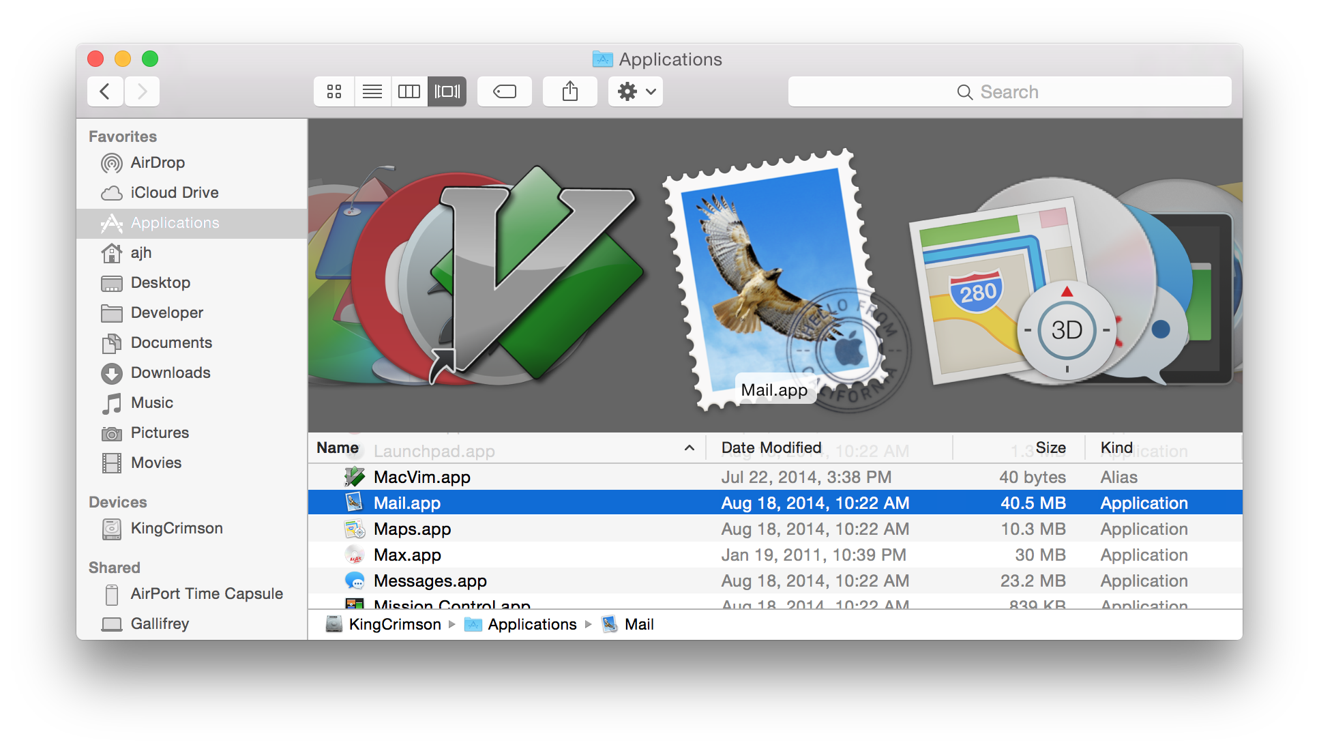The image size is (1319, 749).
Task: Click the Maps.app file icon in list
Action: click(355, 529)
